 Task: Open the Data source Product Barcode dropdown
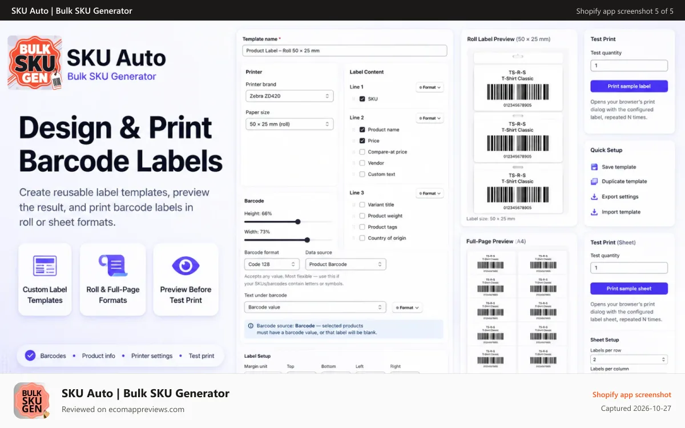[x=346, y=264]
